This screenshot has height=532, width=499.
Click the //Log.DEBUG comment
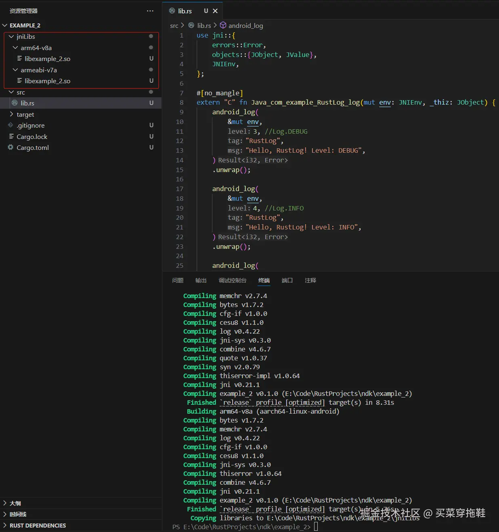286,131
